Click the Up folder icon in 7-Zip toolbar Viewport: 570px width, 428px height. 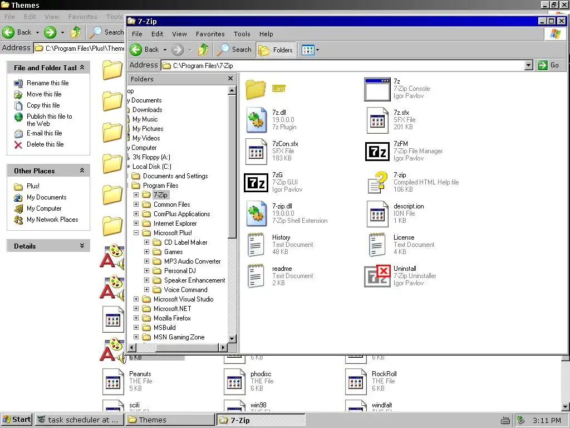203,50
